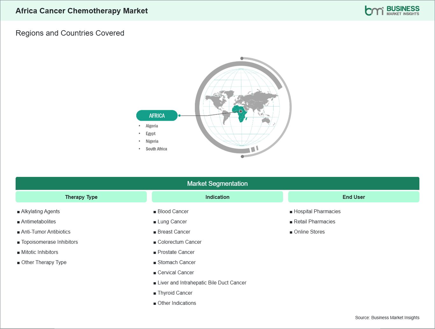This screenshot has height=329, width=435.
Task: Click the marker dot on Africa map
Action: click(x=241, y=111)
